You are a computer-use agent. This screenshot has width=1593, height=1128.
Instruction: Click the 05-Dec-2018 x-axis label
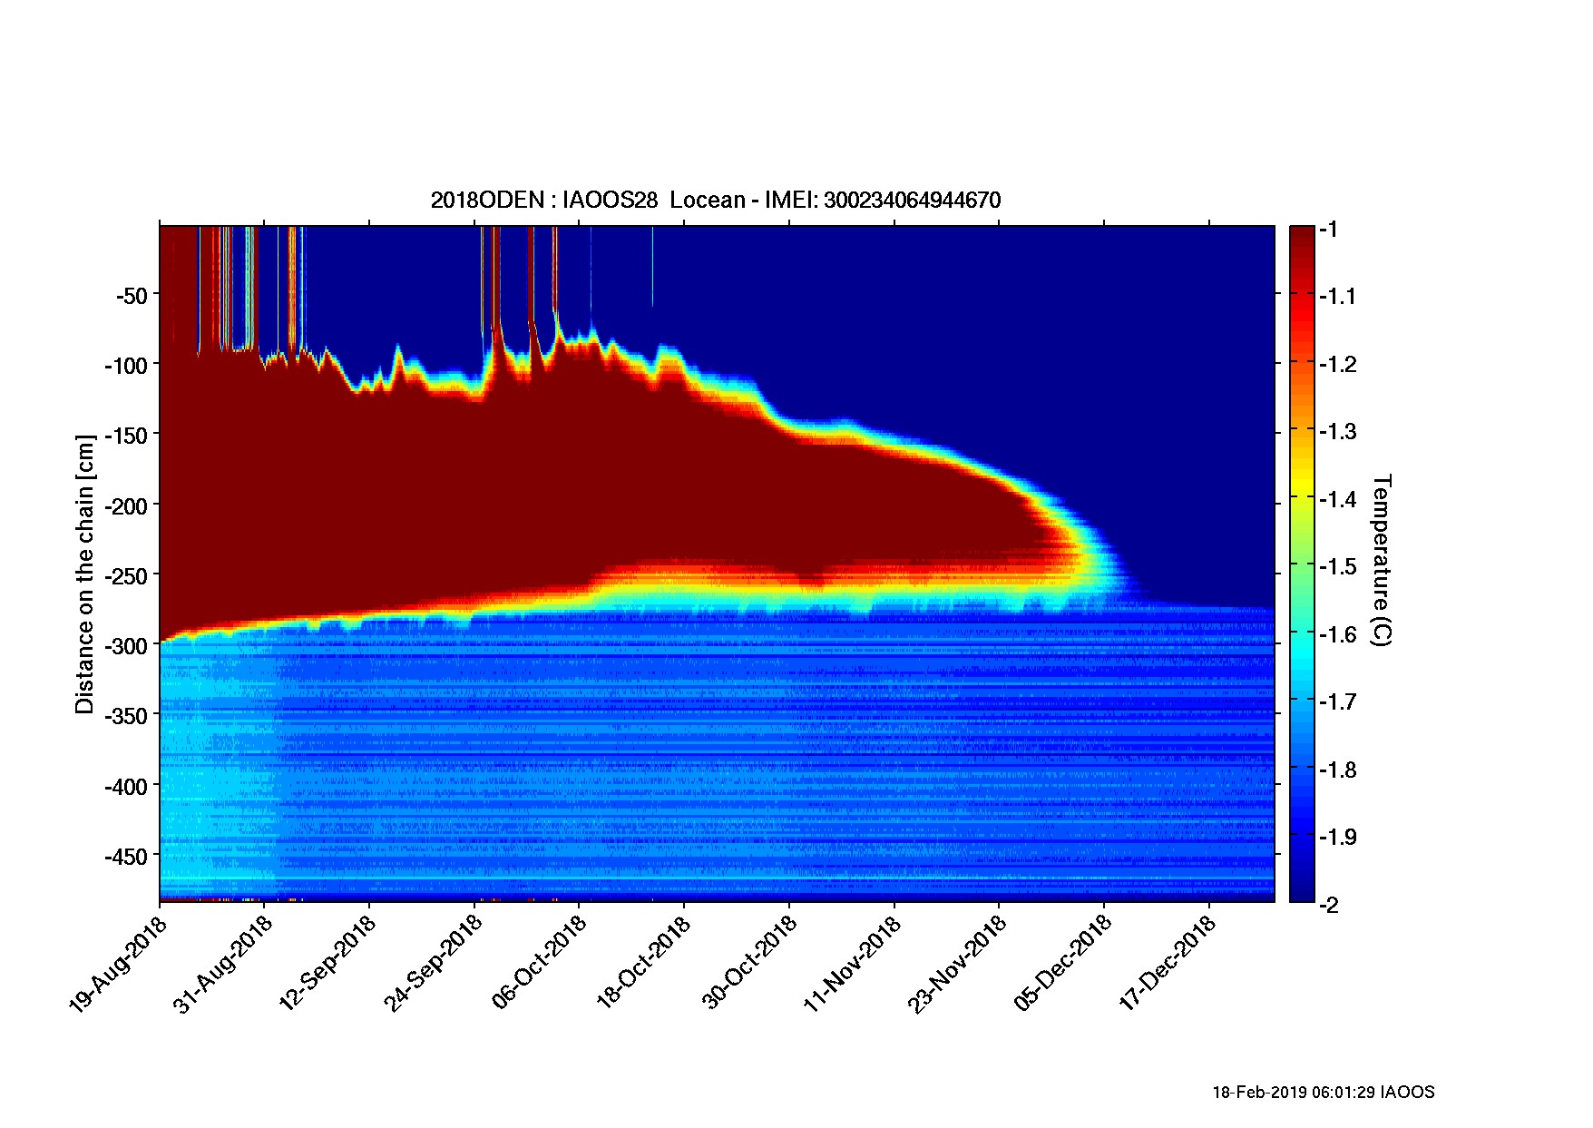coord(1062,964)
